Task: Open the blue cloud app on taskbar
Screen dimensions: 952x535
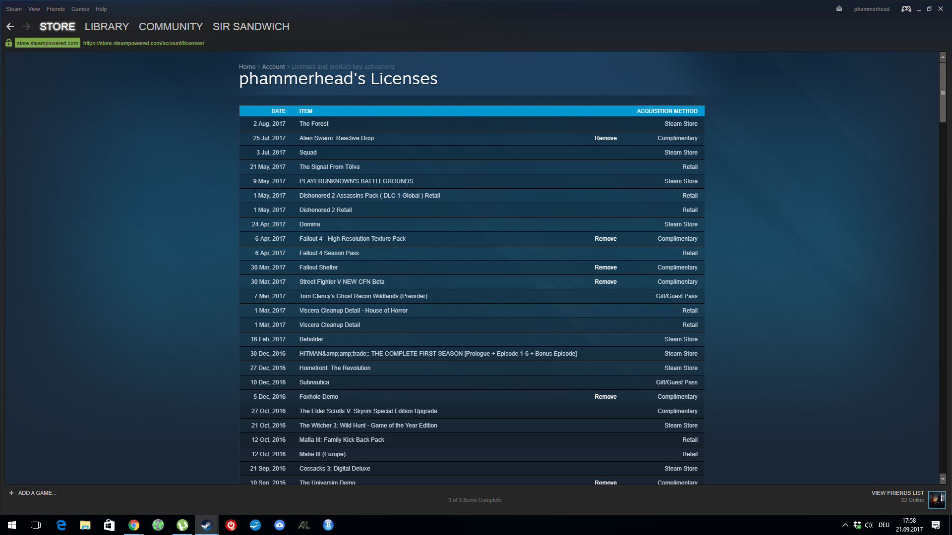Action: tap(280, 525)
